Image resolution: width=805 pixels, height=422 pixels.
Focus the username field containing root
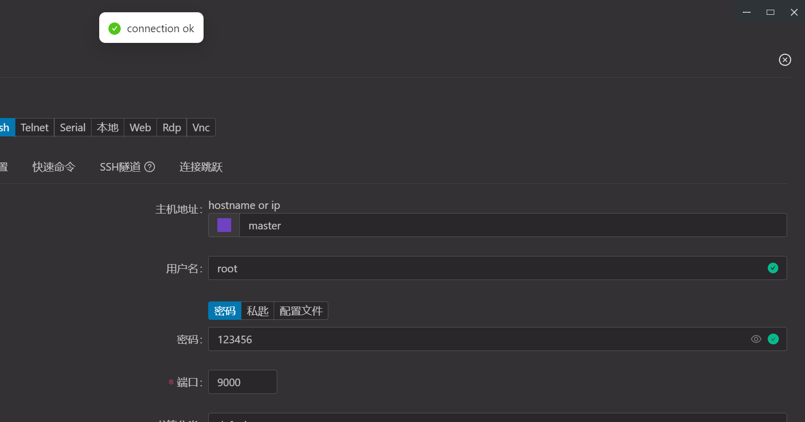(x=497, y=268)
